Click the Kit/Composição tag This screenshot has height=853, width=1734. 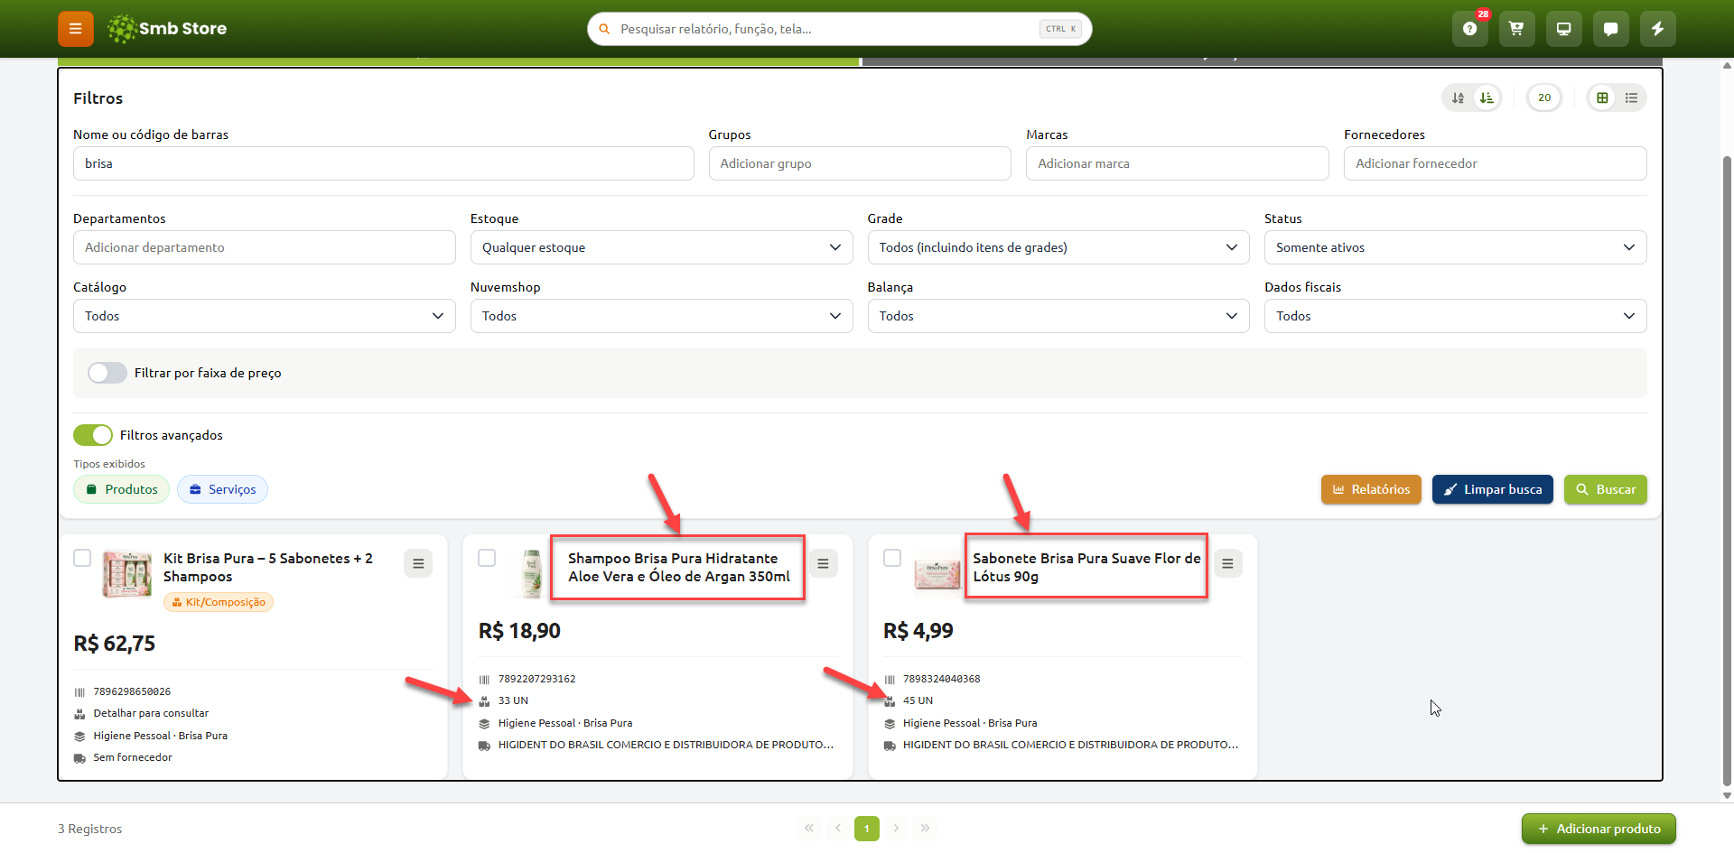(x=219, y=602)
